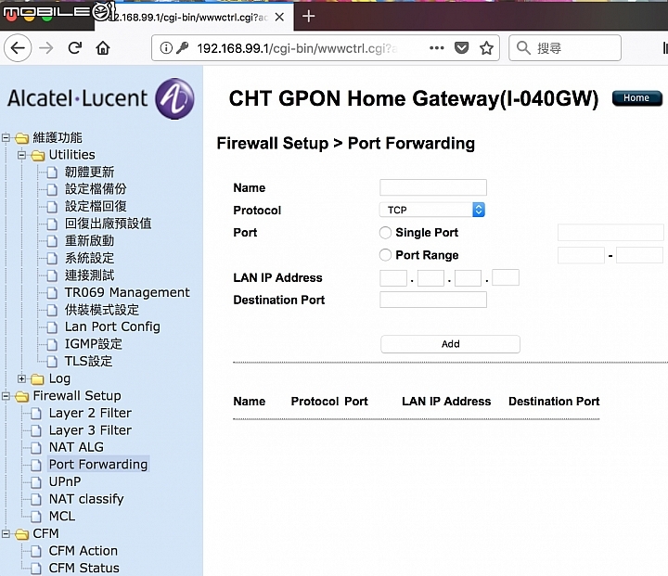Screen dimensions: 668x576
Task: Click the Alcatel-Lucent logo
Action: click(101, 98)
